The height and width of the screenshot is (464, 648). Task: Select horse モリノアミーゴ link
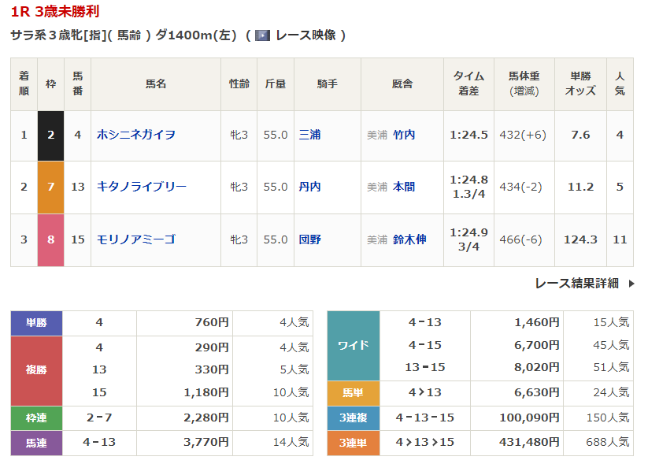tap(135, 239)
